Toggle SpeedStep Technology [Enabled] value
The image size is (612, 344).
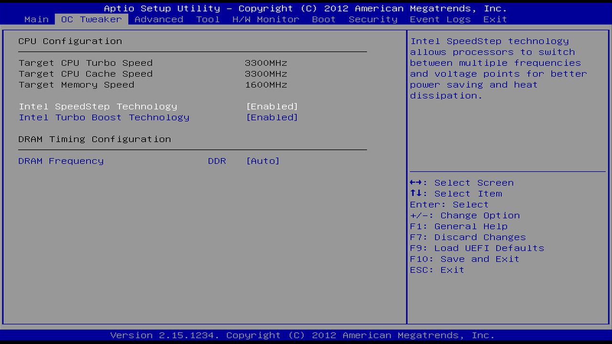coord(272,107)
